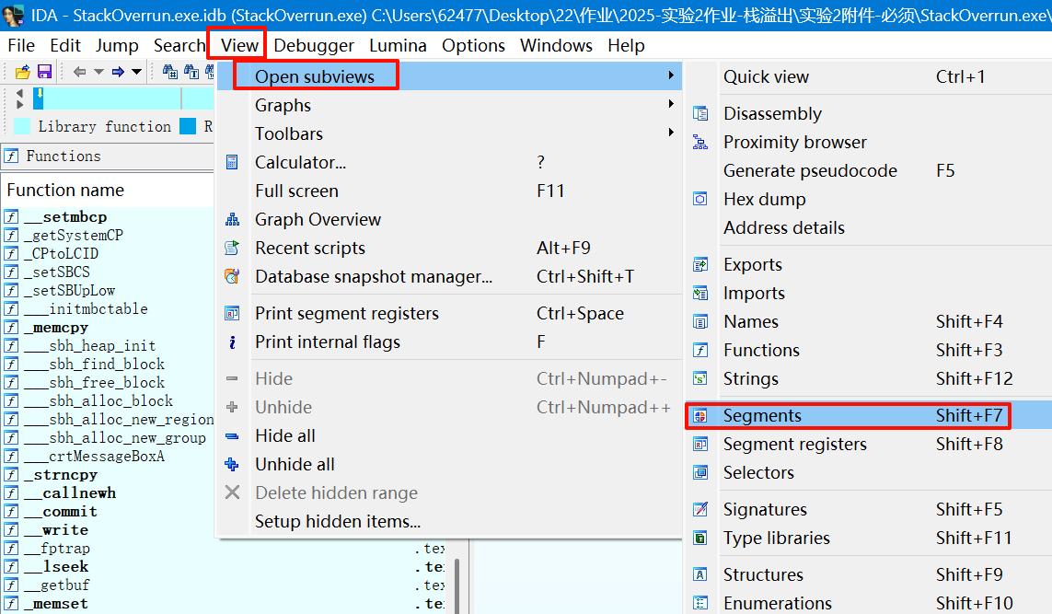This screenshot has width=1052, height=614.
Task: Click the Imports icon
Action: [x=700, y=294]
